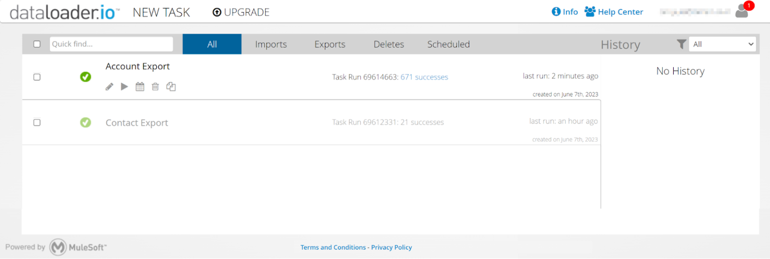Run Account Export with the play icon
This screenshot has height=259, width=770.
point(124,87)
